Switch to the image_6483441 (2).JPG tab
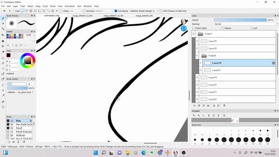The width and height of the screenshot is (279, 157). [113, 16]
